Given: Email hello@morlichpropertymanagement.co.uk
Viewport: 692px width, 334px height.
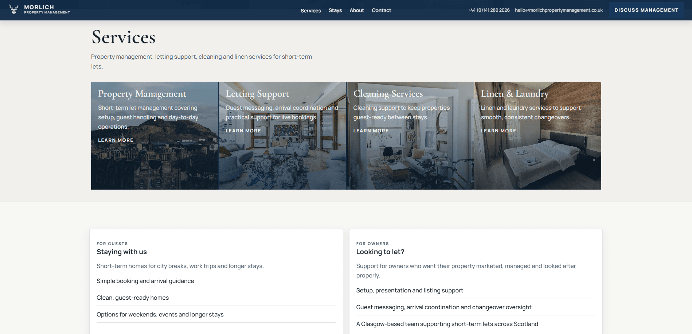Looking at the screenshot, I should (559, 10).
